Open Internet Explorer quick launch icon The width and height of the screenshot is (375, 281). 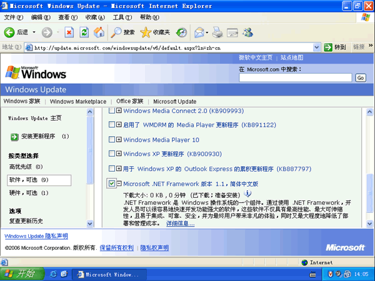[x=53, y=274]
